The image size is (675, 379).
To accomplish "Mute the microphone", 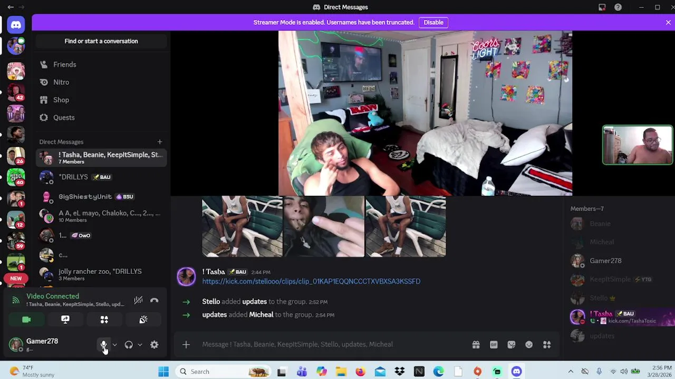I will click(x=104, y=345).
